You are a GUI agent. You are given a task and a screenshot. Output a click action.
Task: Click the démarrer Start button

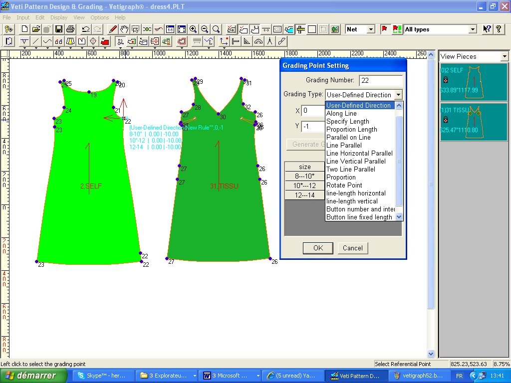33,376
